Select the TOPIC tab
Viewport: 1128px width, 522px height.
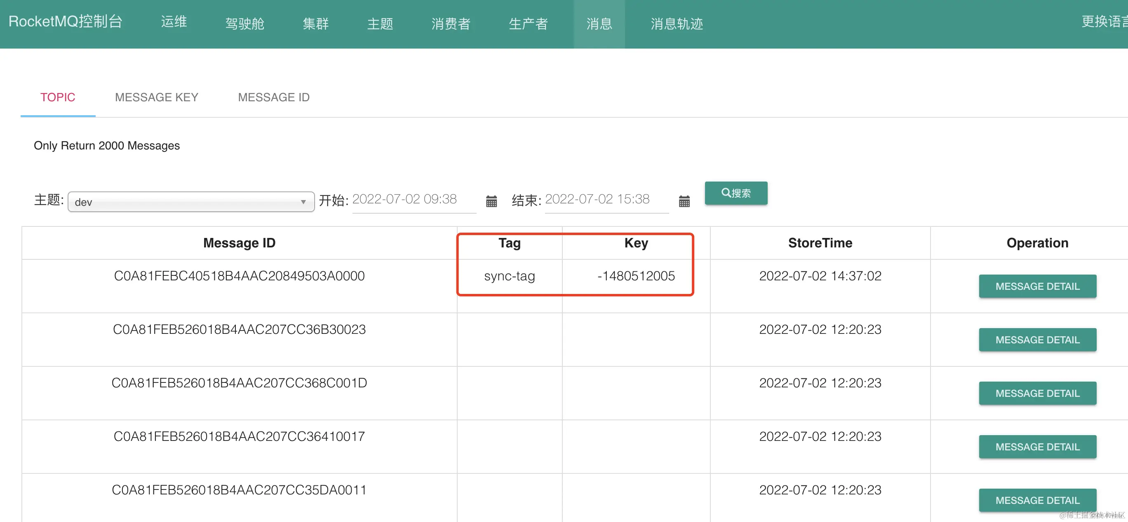click(x=58, y=97)
